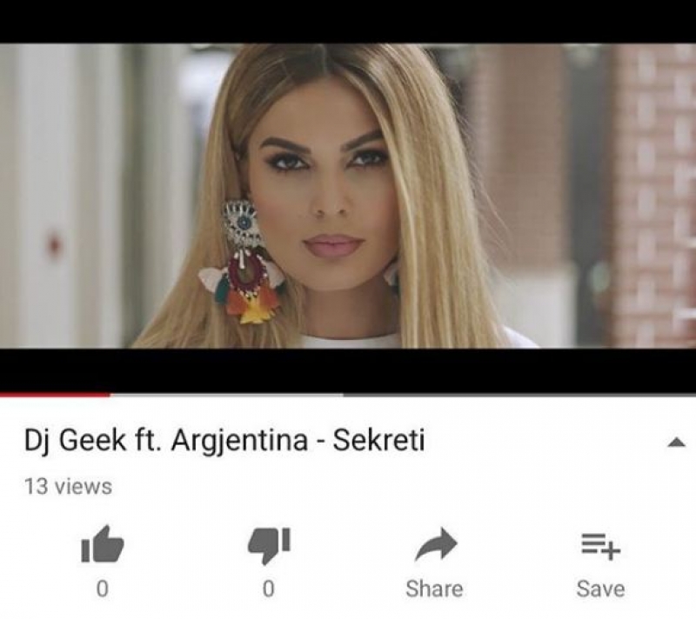Image resolution: width=696 pixels, height=619 pixels.
Task: Tap the Share arrow icon
Action: click(x=436, y=545)
